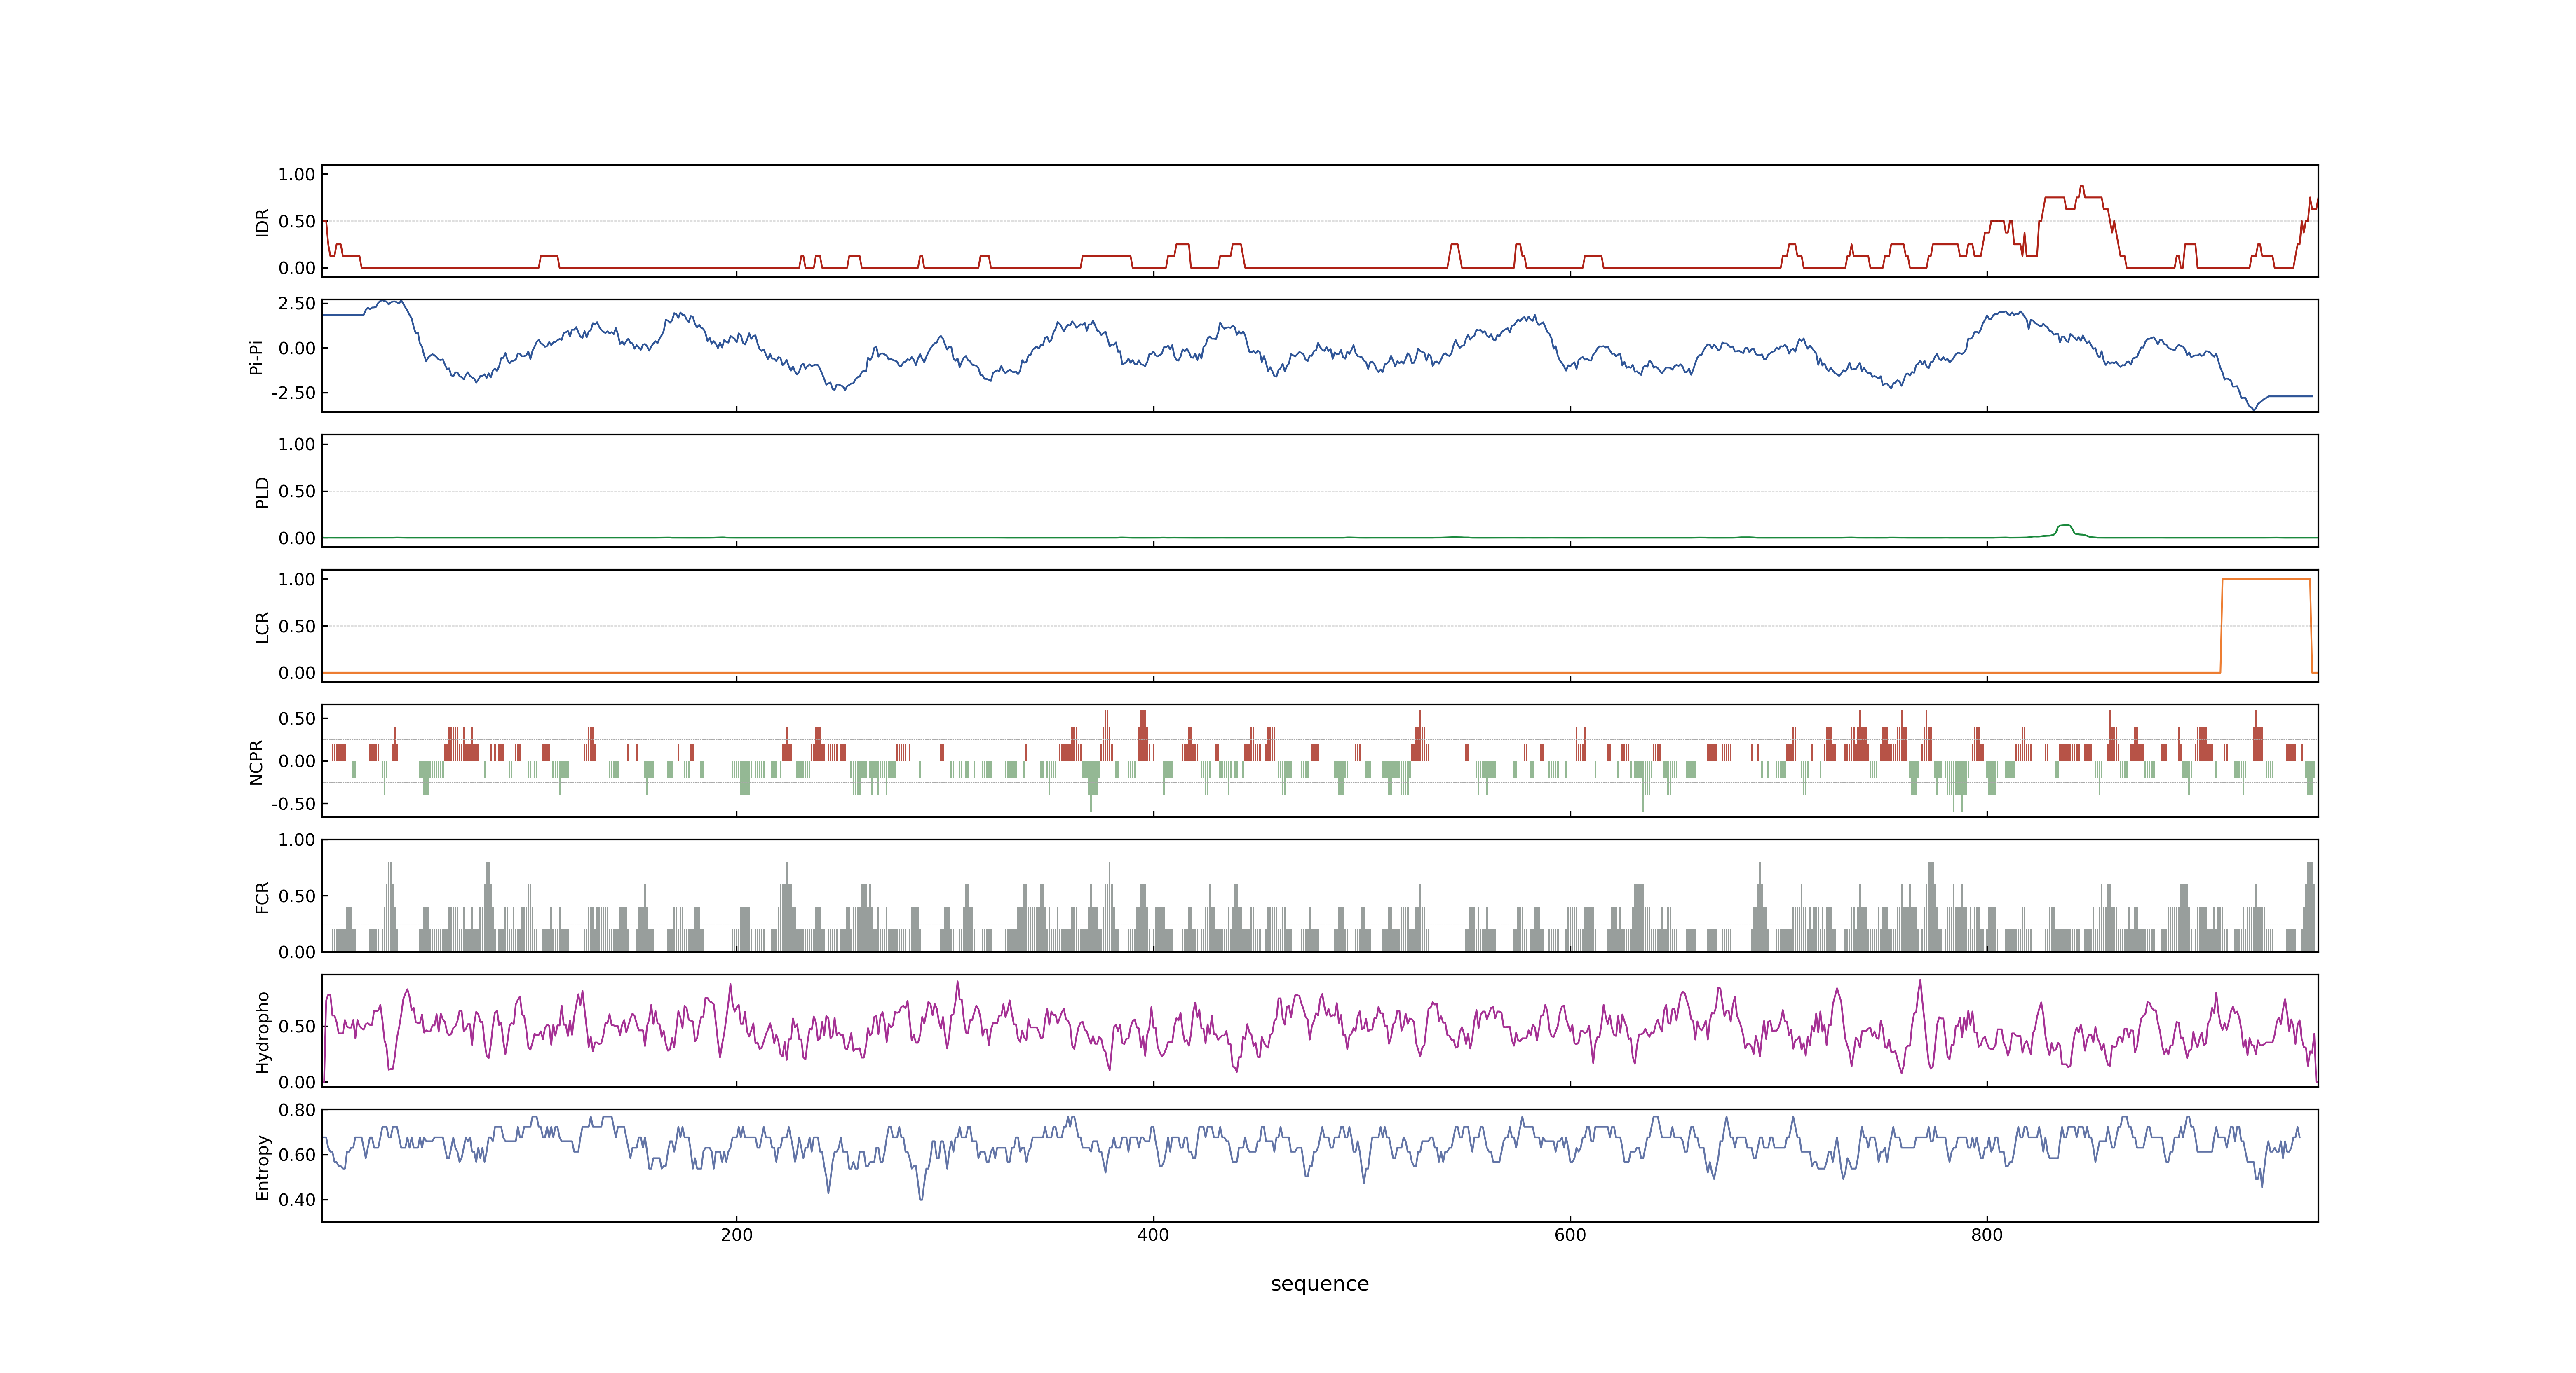Click the Hydropho axis label
This screenshot has height=1373, width=2576.
[x=263, y=1032]
